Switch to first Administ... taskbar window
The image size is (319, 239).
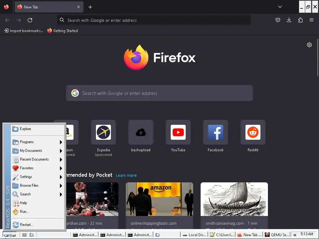pyautogui.click(x=85, y=235)
